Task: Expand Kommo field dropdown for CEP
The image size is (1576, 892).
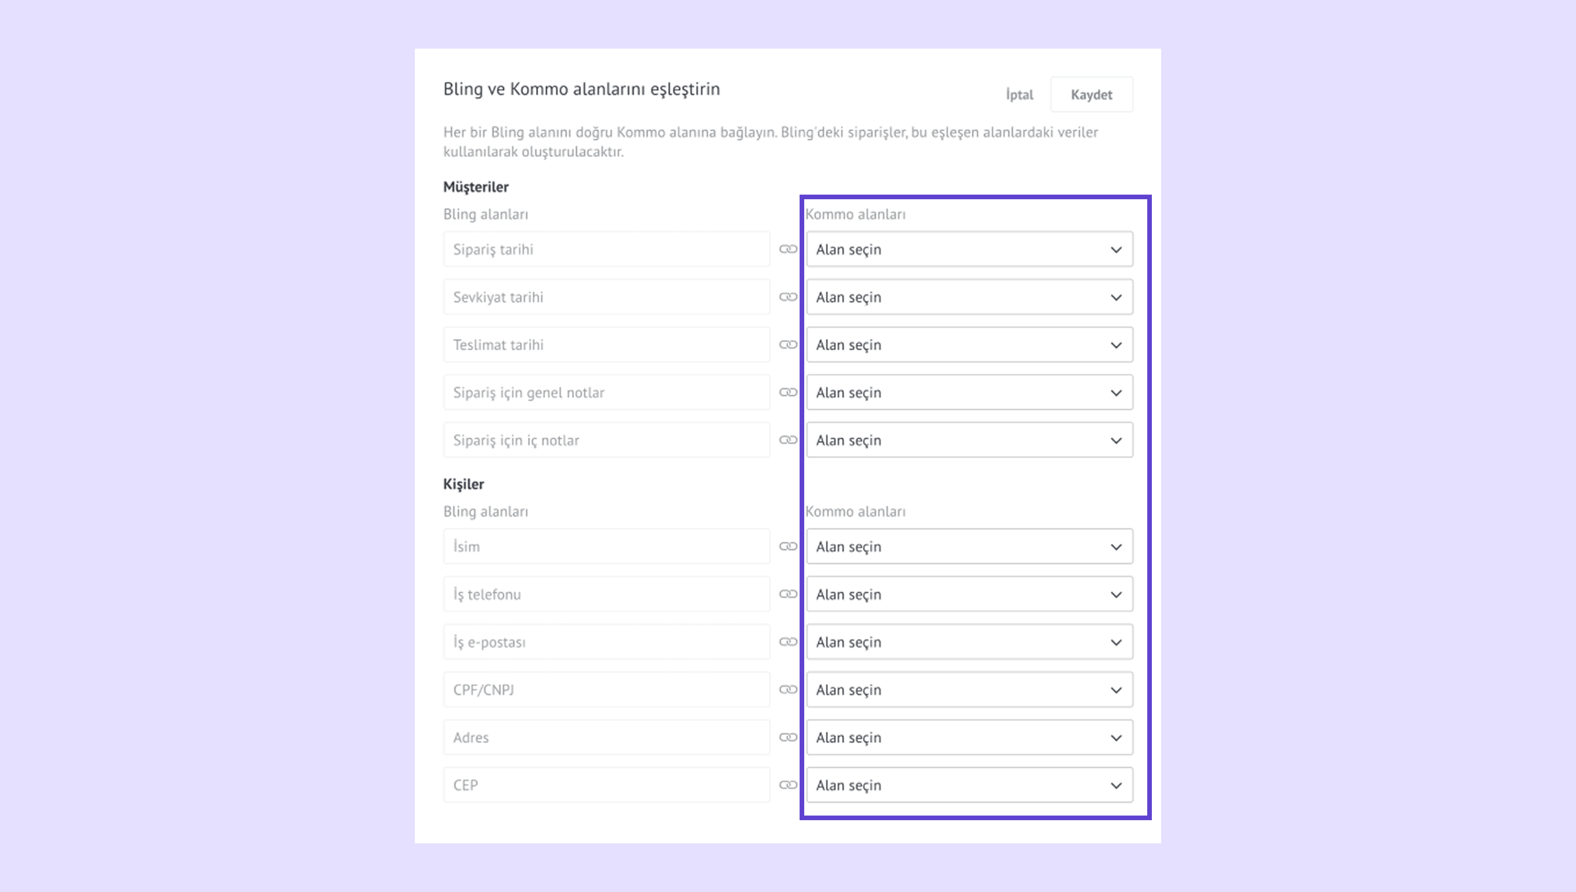Action: point(969,785)
